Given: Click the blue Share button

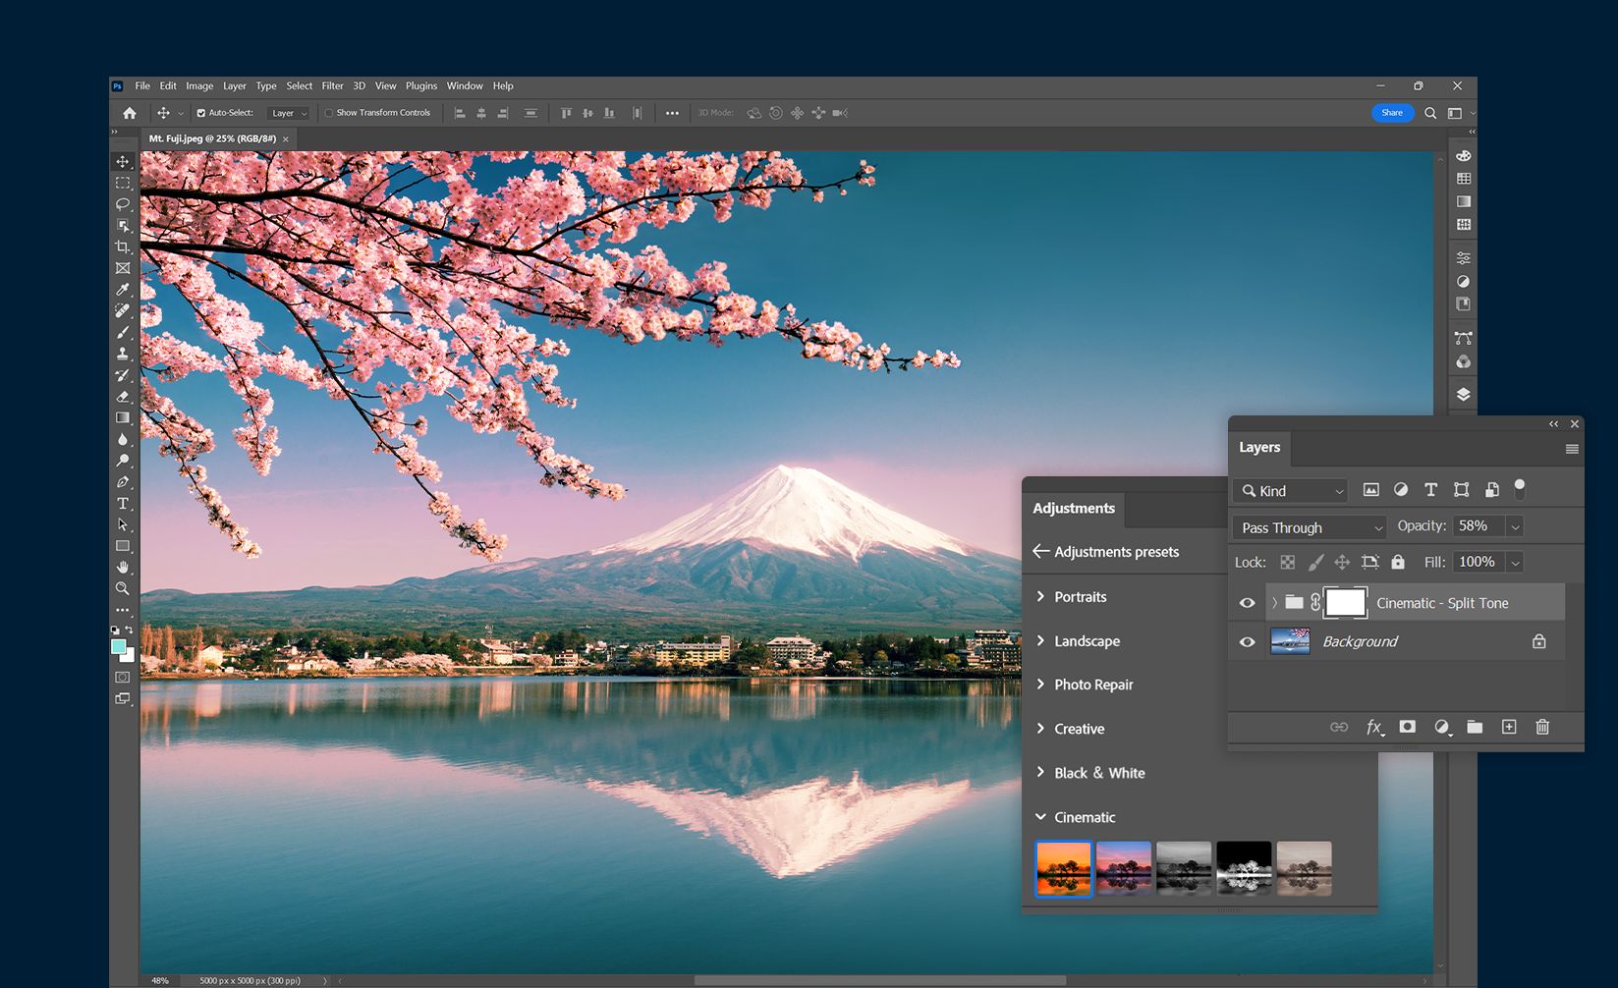Looking at the screenshot, I should point(1392,113).
